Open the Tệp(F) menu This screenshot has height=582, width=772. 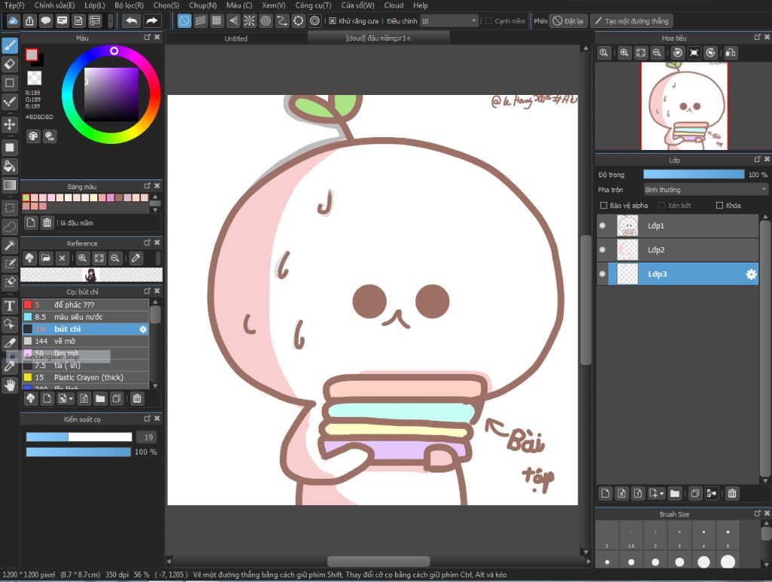click(14, 5)
